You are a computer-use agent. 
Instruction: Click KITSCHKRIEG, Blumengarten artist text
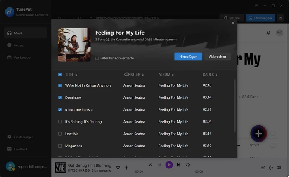click(90, 170)
